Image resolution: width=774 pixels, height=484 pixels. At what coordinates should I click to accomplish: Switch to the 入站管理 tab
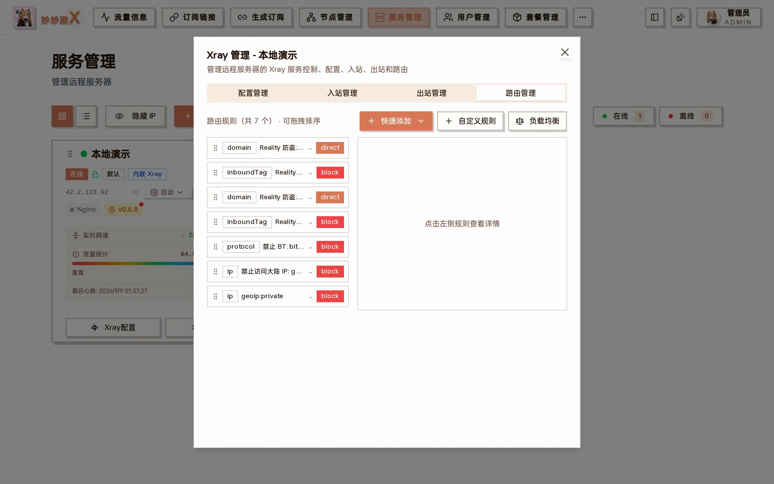click(342, 93)
